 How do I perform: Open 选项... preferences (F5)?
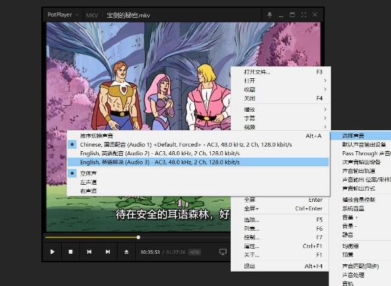click(x=281, y=220)
